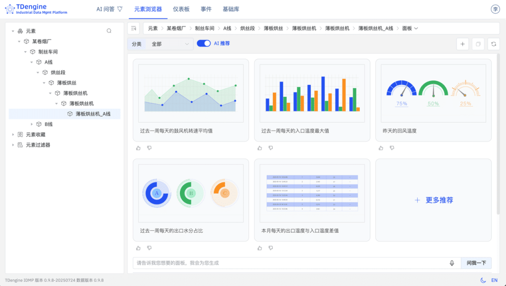Image resolution: width=506 pixels, height=286 pixels.
Task: Switch interface language to EN
Action: [494, 279]
